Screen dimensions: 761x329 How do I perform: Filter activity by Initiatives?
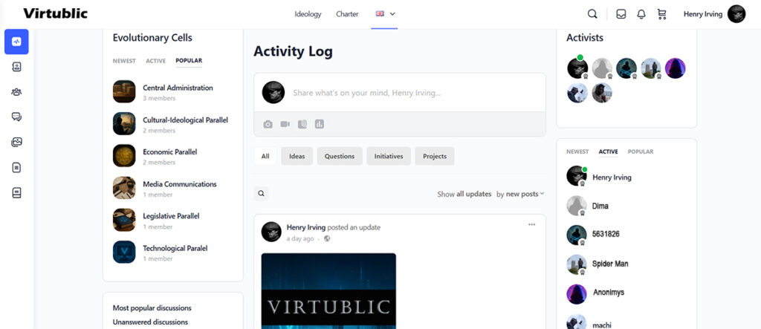tap(389, 156)
